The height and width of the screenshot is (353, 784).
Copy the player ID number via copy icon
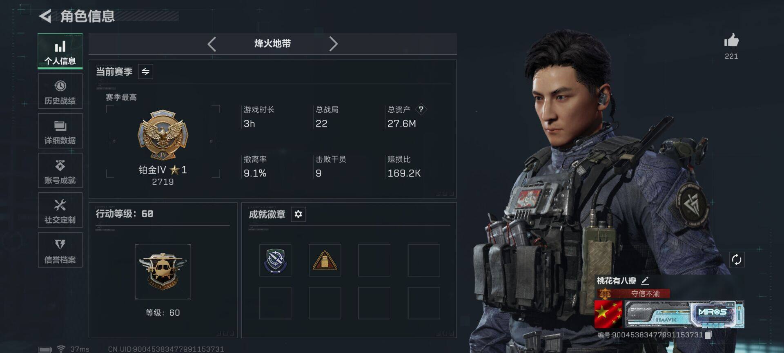tap(709, 335)
